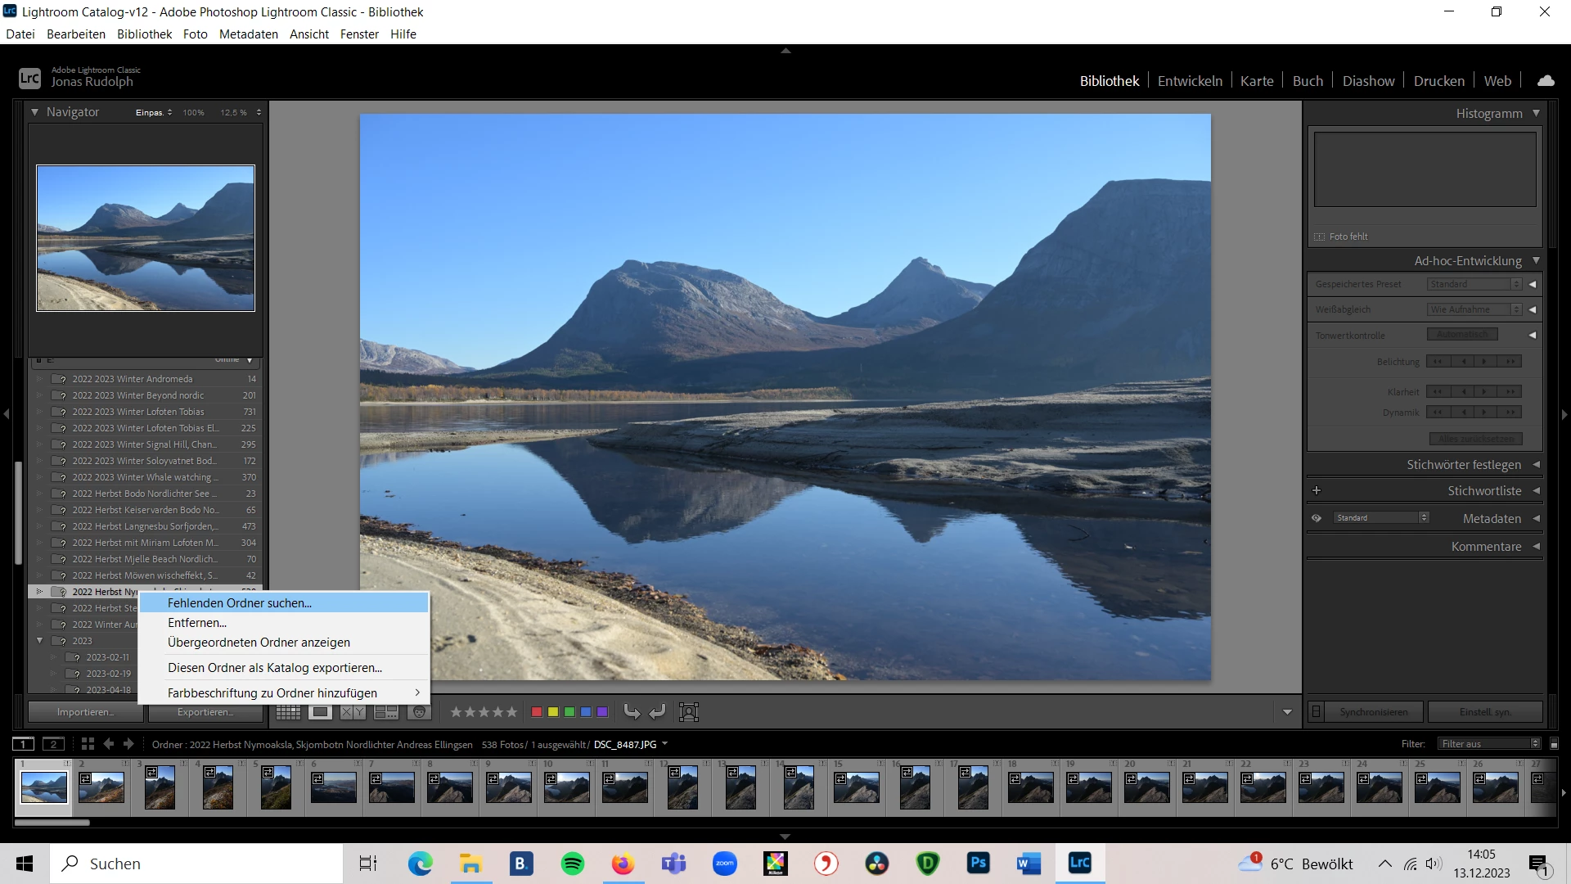Toggle auto sync switch beside Synchronisieren
Viewport: 1571px width, 884px height.
tap(1316, 712)
